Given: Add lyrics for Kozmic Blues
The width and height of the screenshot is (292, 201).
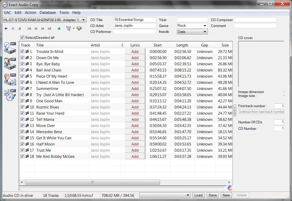Looking at the screenshot, I should [135, 107].
